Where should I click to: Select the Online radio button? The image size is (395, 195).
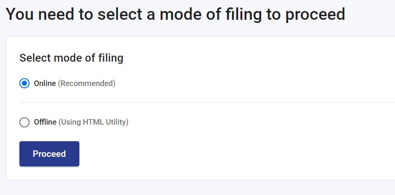pos(24,83)
